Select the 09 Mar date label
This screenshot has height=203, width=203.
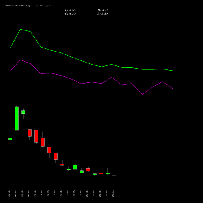tap(28, 193)
